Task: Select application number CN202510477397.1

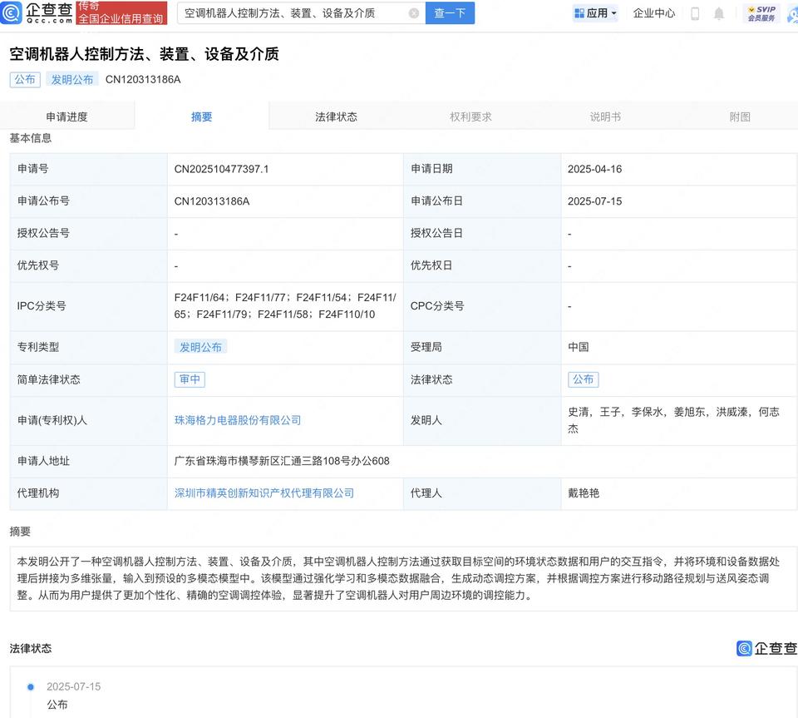Action: (x=221, y=169)
